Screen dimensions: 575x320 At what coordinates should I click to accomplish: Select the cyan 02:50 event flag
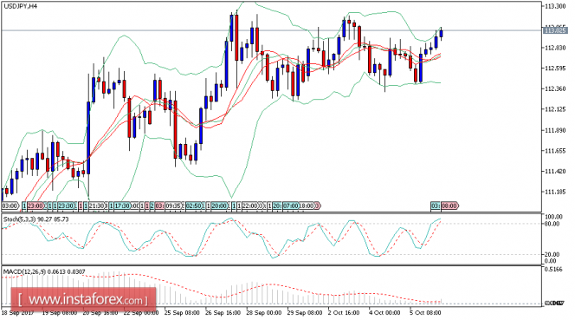(x=193, y=206)
